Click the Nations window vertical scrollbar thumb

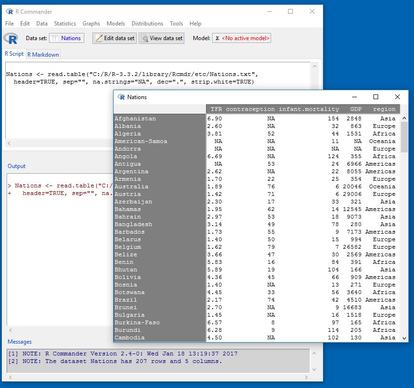point(404,137)
